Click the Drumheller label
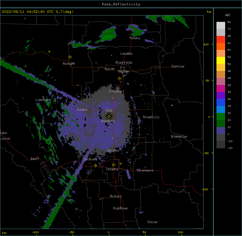This screenshot has width=242, height=236. pos(179,136)
